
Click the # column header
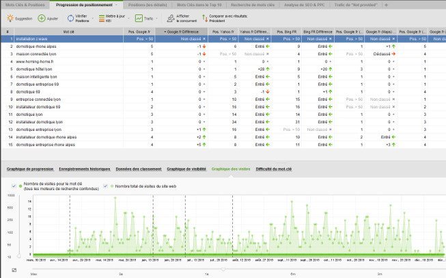(8, 32)
